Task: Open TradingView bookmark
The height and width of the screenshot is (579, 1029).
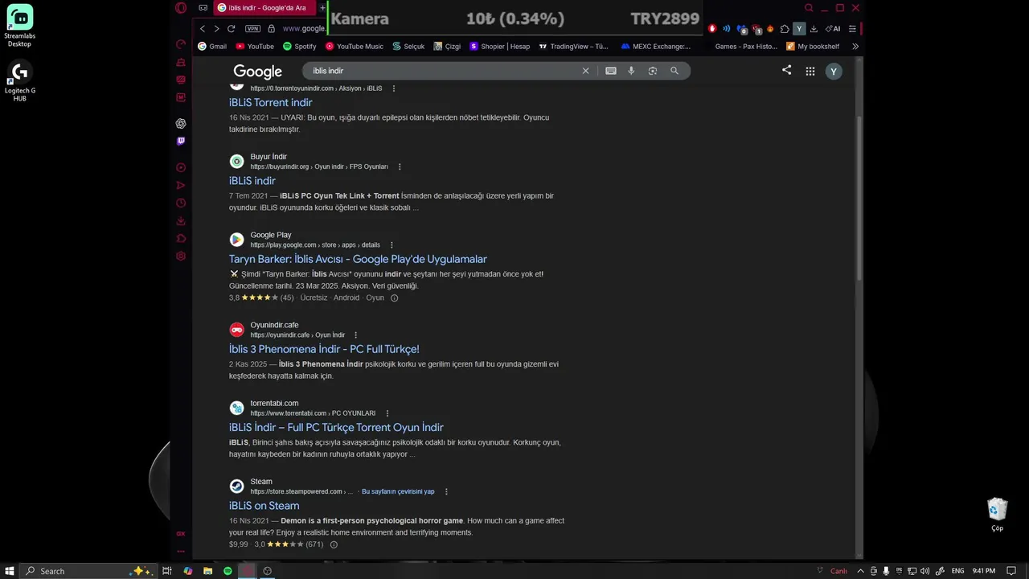Action: pos(574,47)
